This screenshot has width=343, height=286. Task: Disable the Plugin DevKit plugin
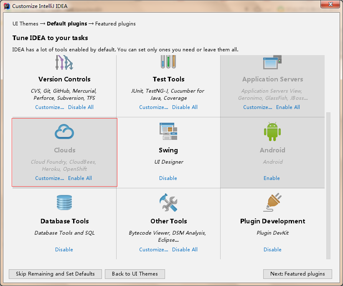[x=272, y=250]
